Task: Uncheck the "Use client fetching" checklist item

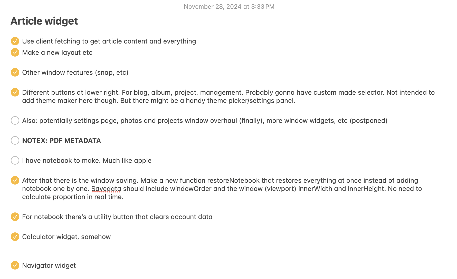Action: 15,41
